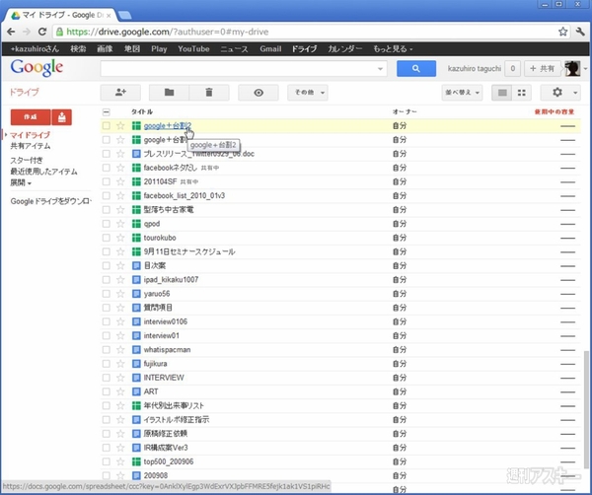Viewport: 592px width, 495px height.
Task: Check the INTERVIEW row checkbox
Action: click(x=107, y=378)
